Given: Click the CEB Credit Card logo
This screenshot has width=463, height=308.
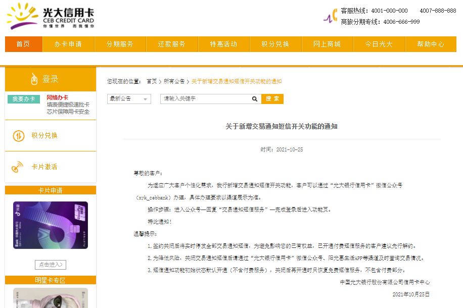Looking at the screenshot, I should (x=51, y=16).
